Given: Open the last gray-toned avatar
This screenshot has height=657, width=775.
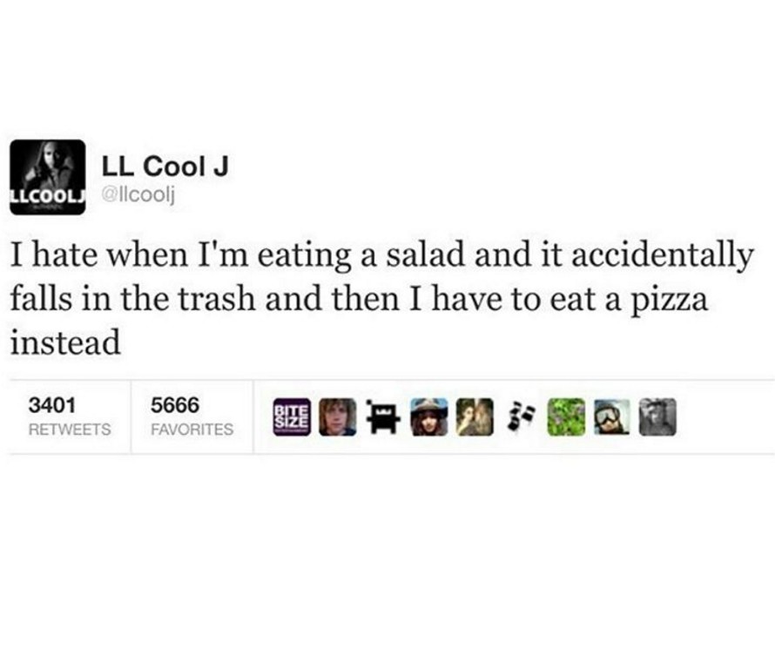Looking at the screenshot, I should (657, 417).
